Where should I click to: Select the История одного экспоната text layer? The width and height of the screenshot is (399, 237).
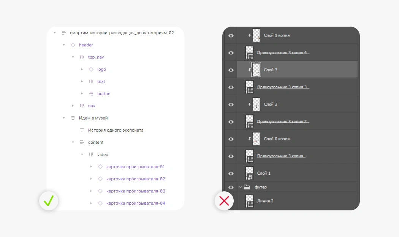pyautogui.click(x=116, y=130)
